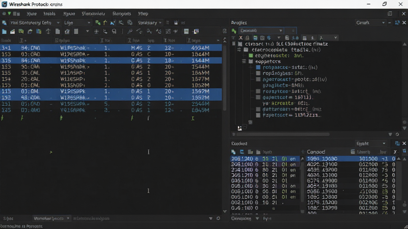Toggle the checkbox for dattereaer=6ttre row

coord(258,109)
